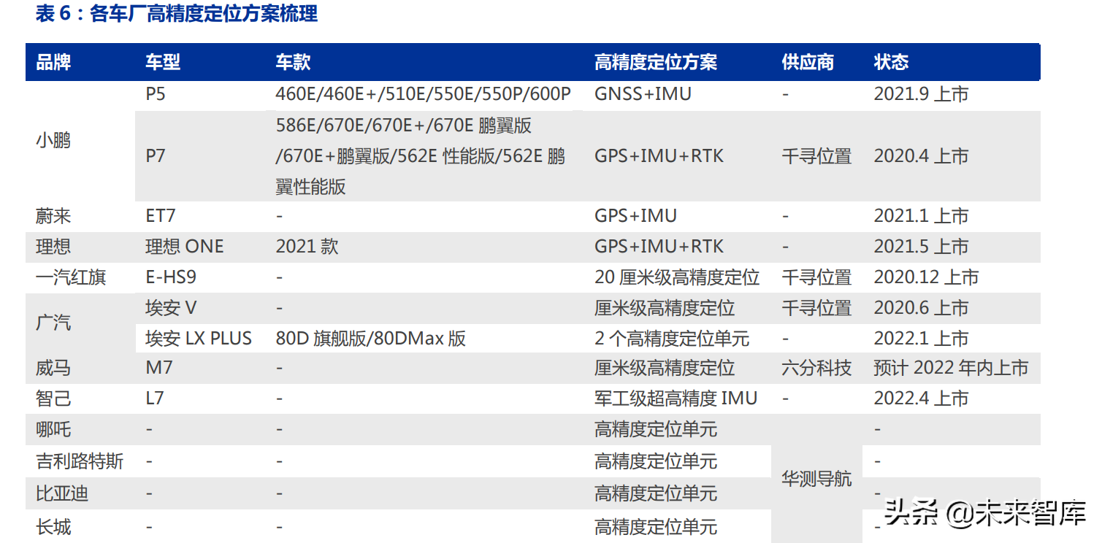Viewport: 1102px width, 543px height.
Task: Select the 威马 brand cell
Action: pos(53,368)
